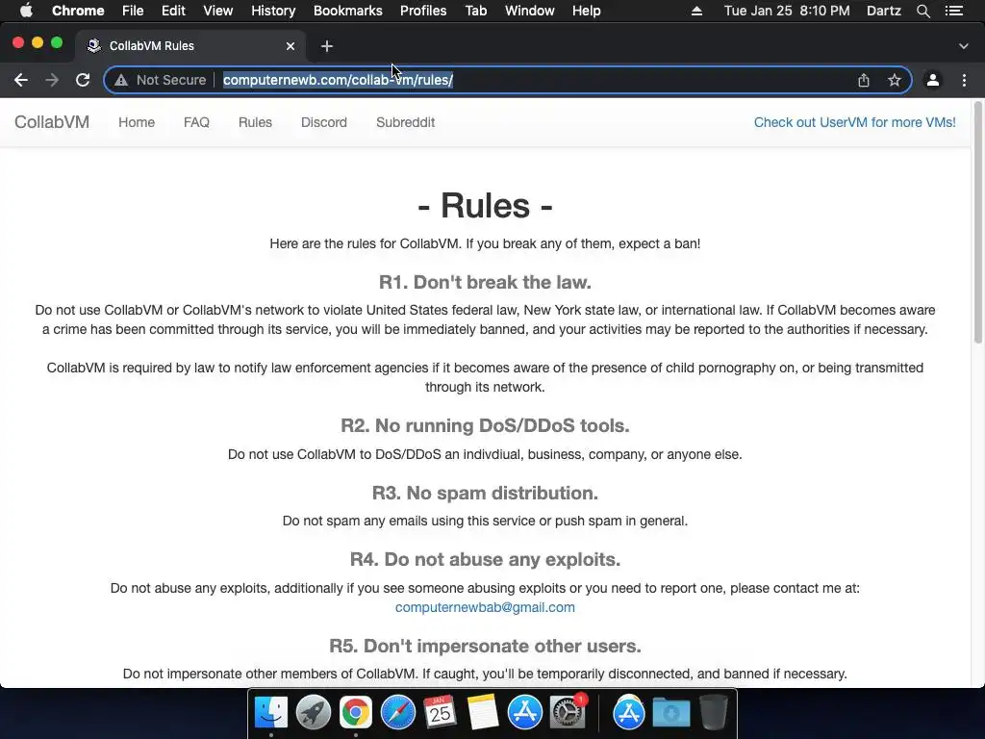Close the CollabVM Rules tab
This screenshot has width=985, height=739.
click(290, 46)
